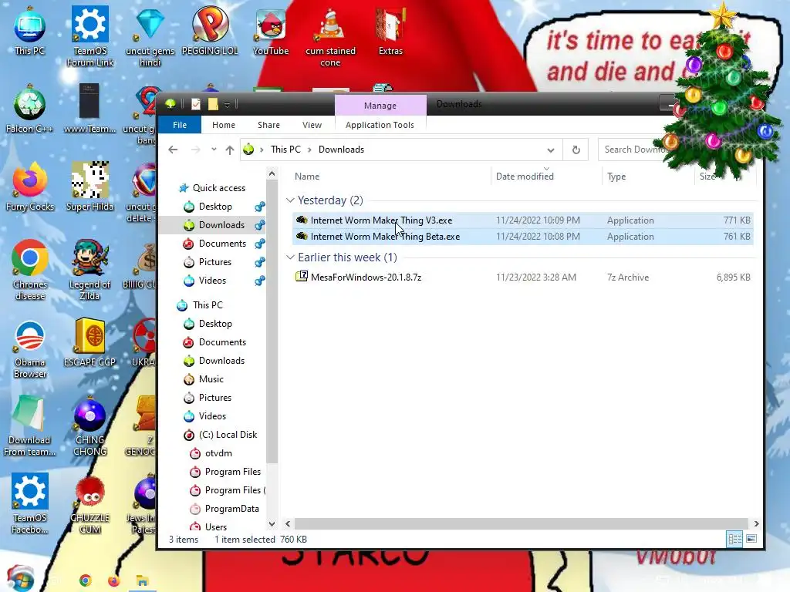The image size is (790, 592).
Task: Sort by the Date modified column header
Action: click(x=525, y=177)
